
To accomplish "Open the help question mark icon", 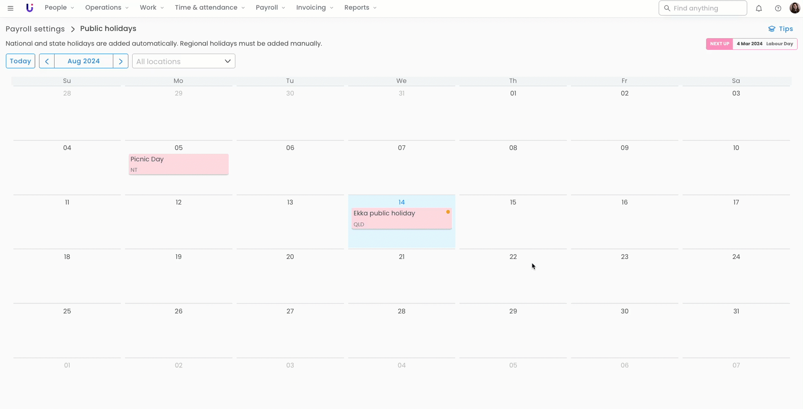I will click(x=778, y=8).
